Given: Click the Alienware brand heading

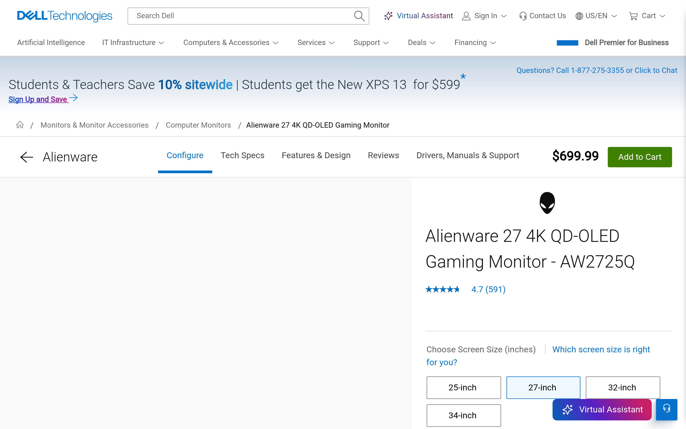Looking at the screenshot, I should coord(70,157).
